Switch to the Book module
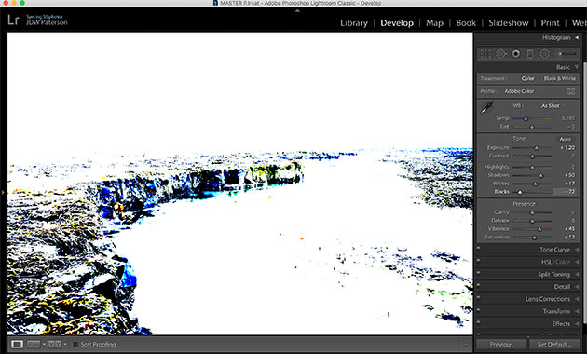The image size is (587, 354). [x=466, y=23]
